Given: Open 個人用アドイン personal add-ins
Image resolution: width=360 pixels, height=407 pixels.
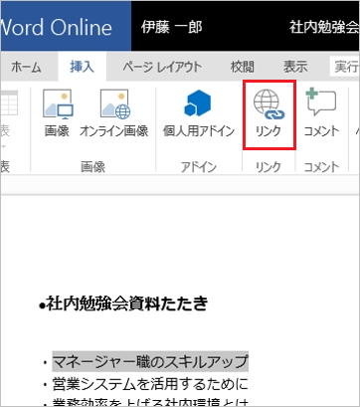Looking at the screenshot, I should pyautogui.click(x=199, y=113).
